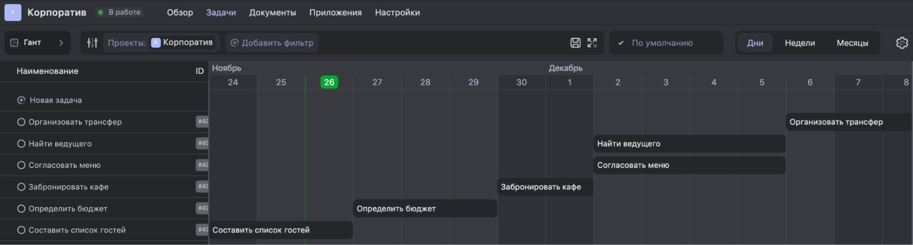Image resolution: width=913 pixels, height=245 pixels.
Task: Open the gear settings icon
Action: pyautogui.click(x=902, y=43)
